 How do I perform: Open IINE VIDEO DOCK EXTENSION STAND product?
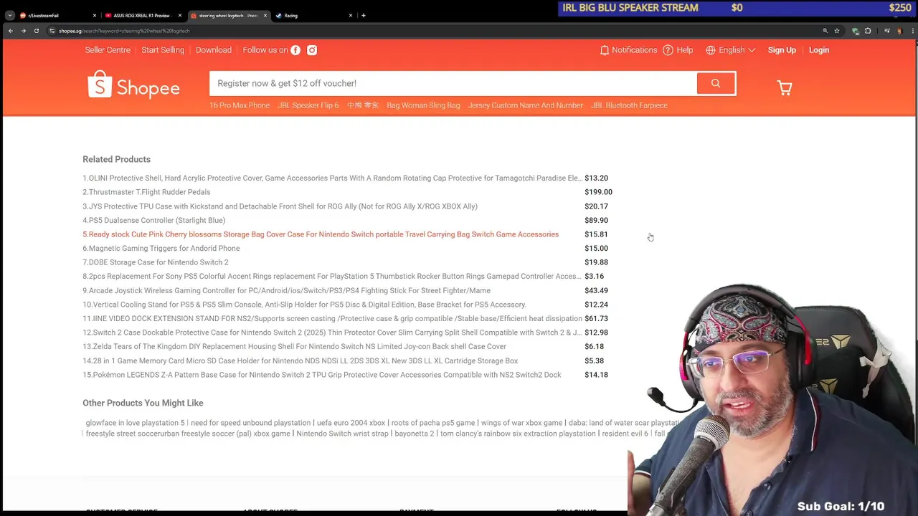[332, 318]
